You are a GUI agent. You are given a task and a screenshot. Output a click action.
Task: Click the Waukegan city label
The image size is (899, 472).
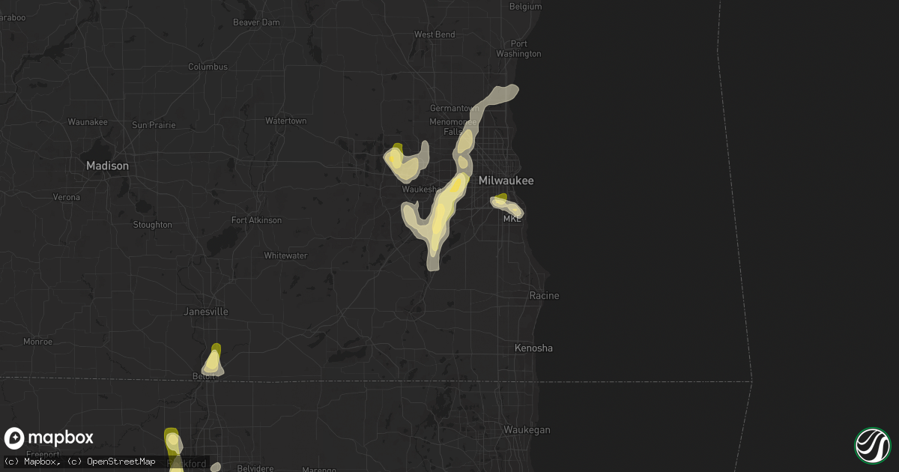click(527, 430)
